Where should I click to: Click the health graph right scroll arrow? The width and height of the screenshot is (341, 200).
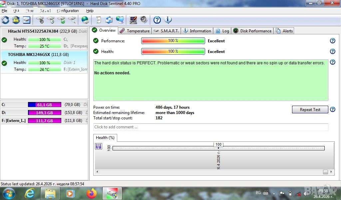(331, 172)
